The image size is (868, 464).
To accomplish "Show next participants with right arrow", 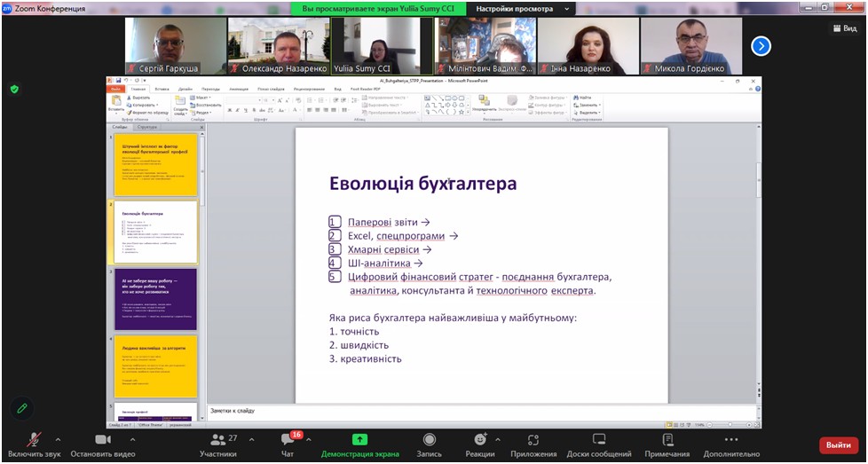I will click(761, 46).
